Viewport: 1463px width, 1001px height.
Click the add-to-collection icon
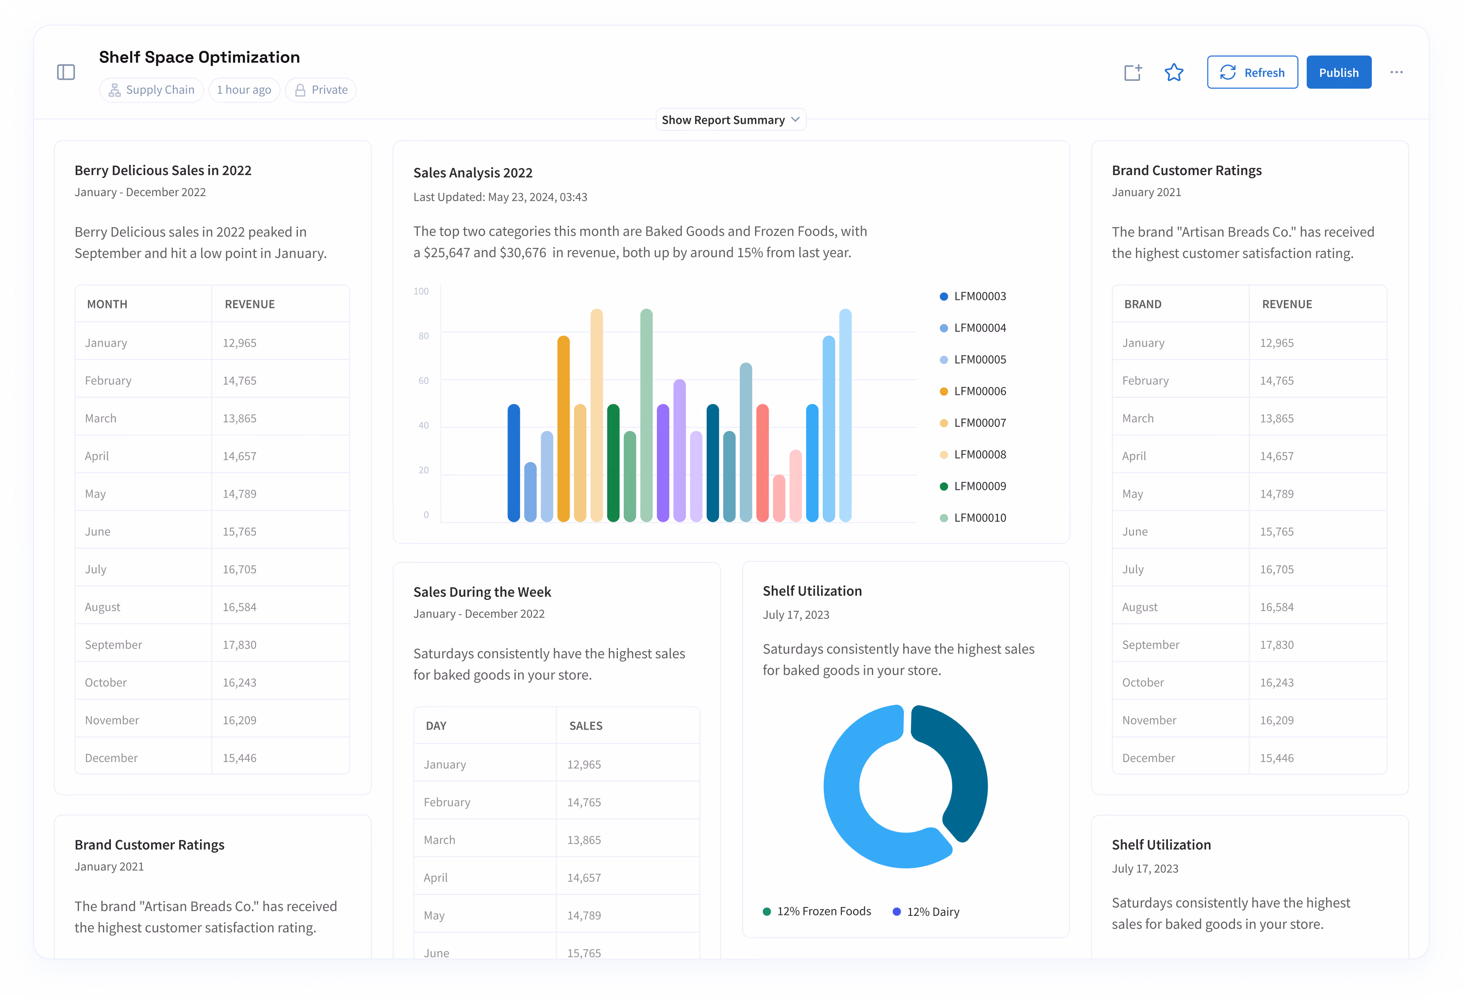pyautogui.click(x=1132, y=72)
